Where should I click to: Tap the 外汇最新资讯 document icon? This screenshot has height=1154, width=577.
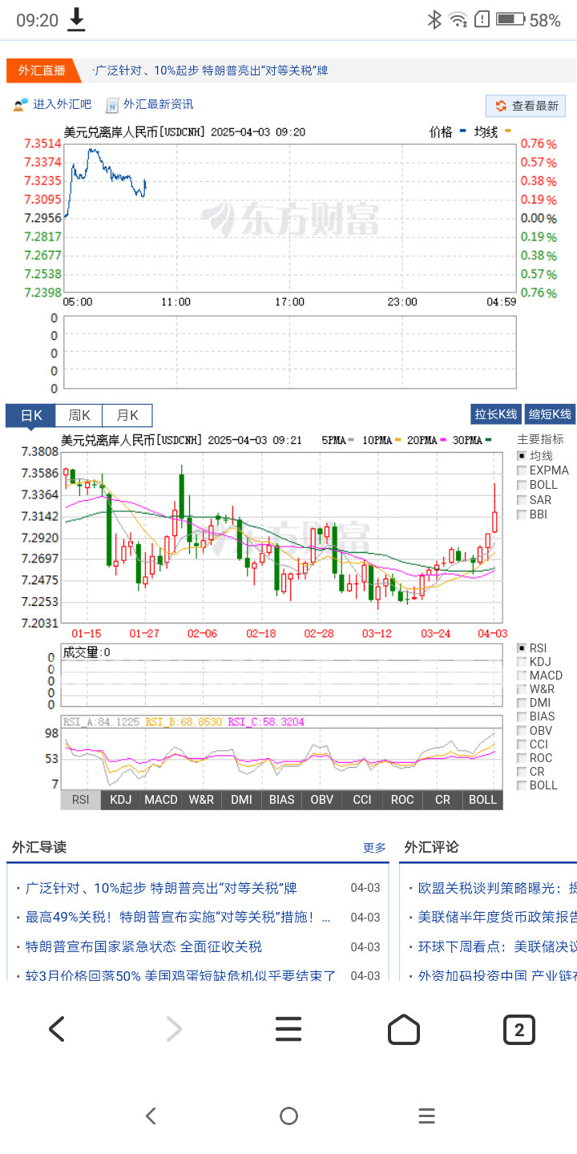point(112,105)
